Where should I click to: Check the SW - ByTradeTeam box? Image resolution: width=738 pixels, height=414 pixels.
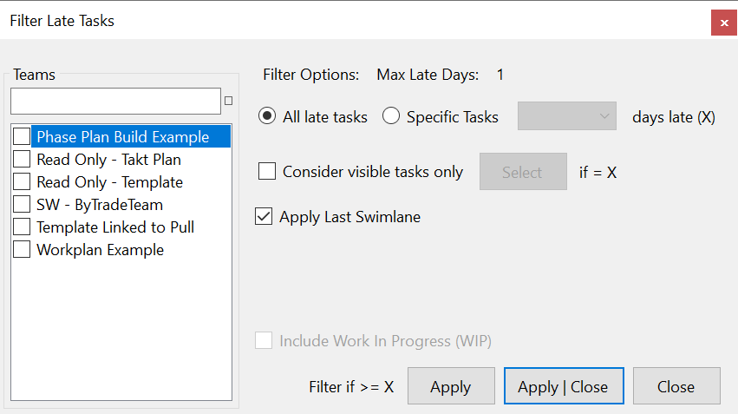click(x=22, y=205)
